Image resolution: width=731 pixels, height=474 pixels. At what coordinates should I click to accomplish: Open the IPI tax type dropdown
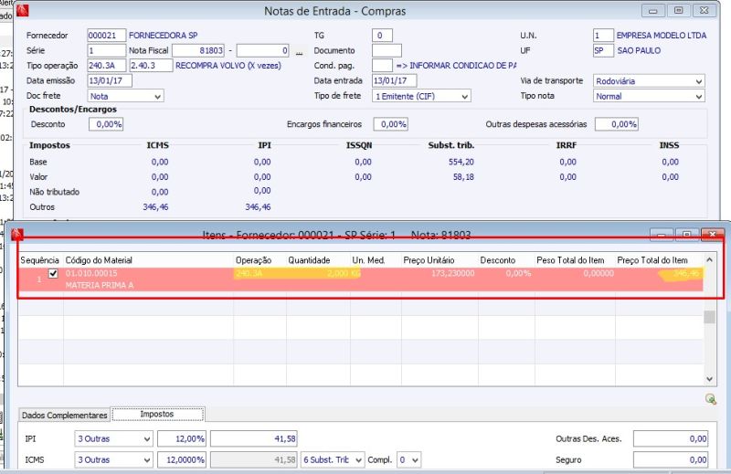pyautogui.click(x=146, y=439)
